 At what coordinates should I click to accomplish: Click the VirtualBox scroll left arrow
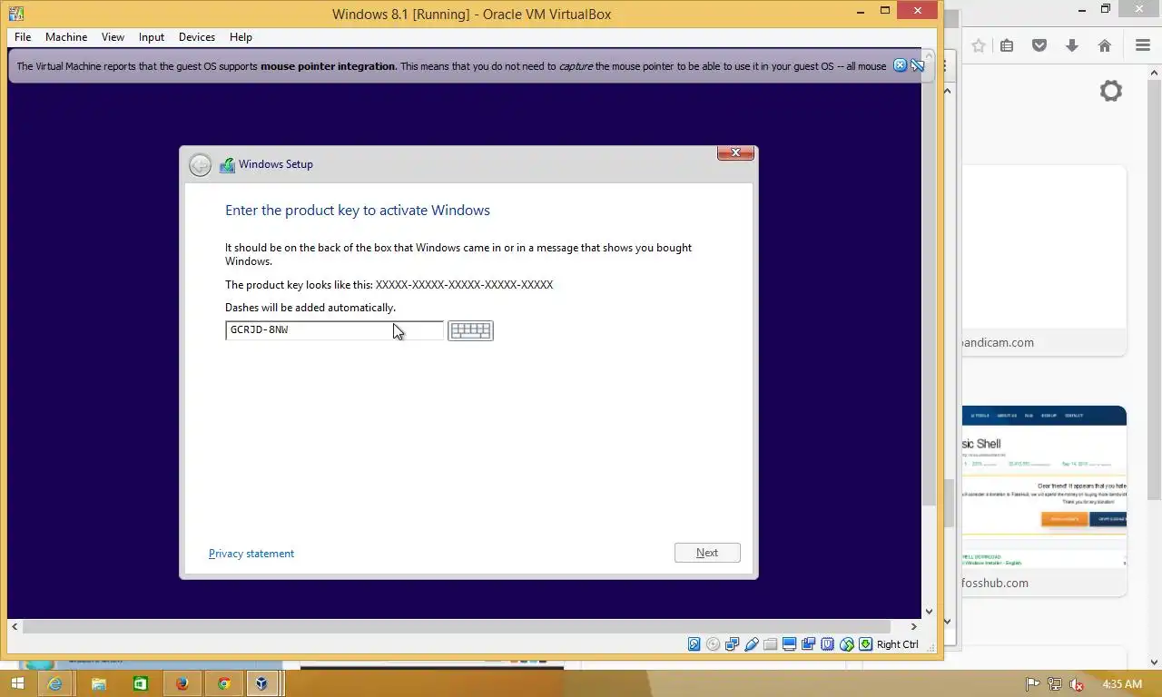coord(15,626)
